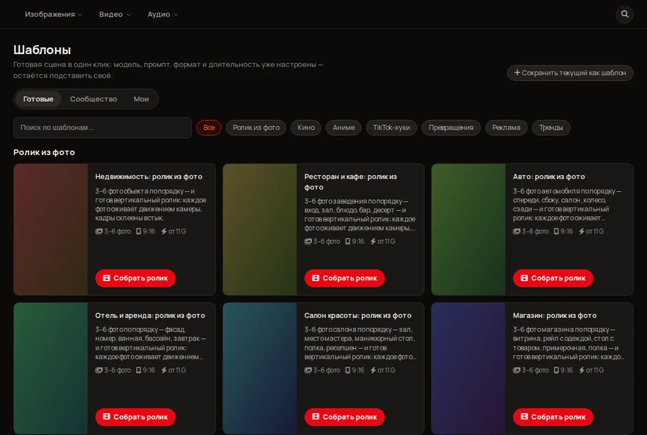Viewport: 647px width, 435px height.
Task: Select the Все filter chip
Action: (x=209, y=128)
